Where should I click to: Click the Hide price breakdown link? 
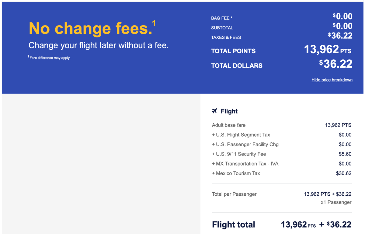tap(332, 80)
